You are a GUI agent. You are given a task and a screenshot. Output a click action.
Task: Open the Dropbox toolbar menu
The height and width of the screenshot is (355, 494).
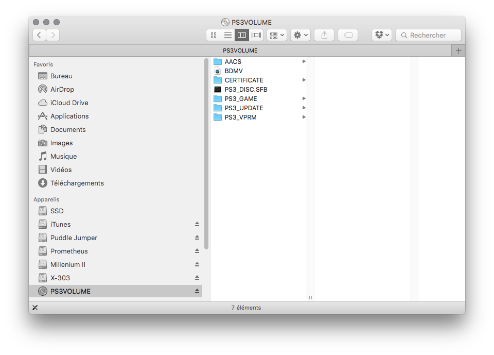(x=382, y=35)
